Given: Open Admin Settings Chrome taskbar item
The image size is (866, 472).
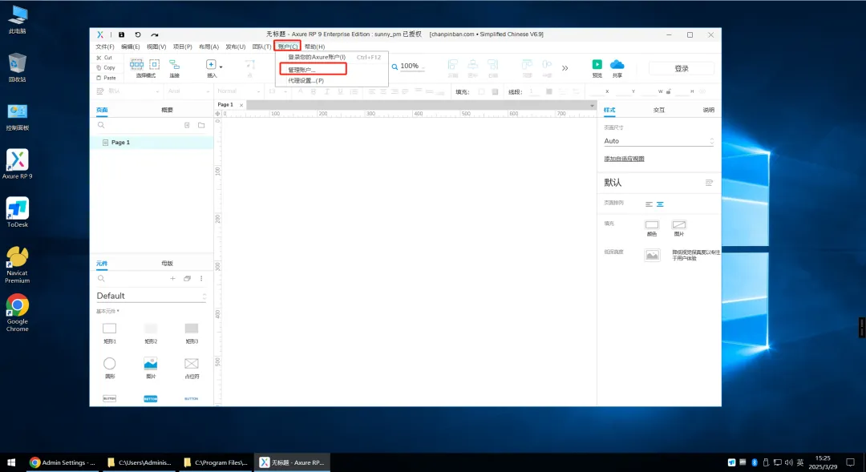Looking at the screenshot, I should (64, 462).
